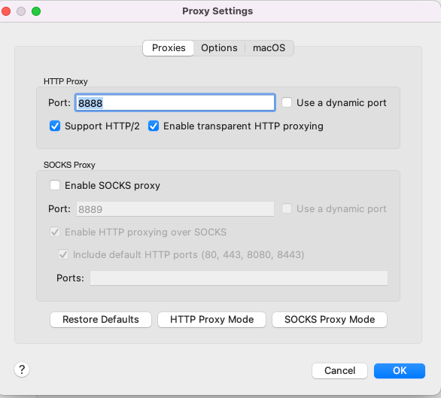The height and width of the screenshot is (398, 441).
Task: Click the green zoom window button
Action: click(36, 11)
